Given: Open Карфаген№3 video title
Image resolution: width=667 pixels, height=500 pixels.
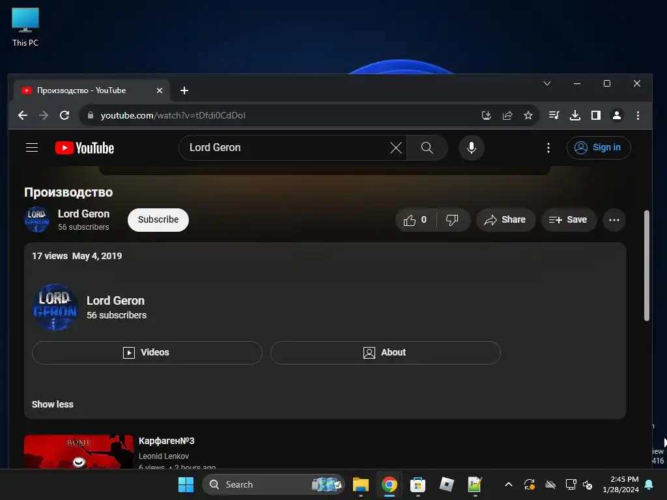Looking at the screenshot, I should [x=166, y=441].
